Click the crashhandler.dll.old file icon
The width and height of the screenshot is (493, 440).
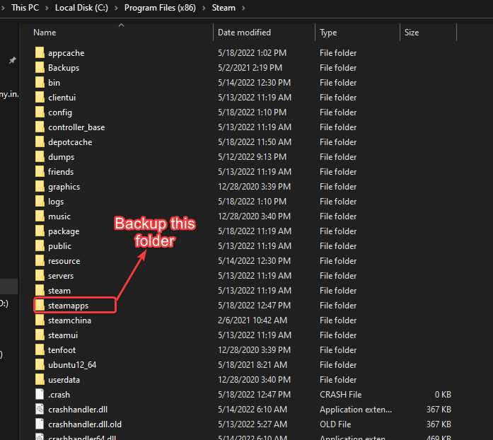coord(40,424)
